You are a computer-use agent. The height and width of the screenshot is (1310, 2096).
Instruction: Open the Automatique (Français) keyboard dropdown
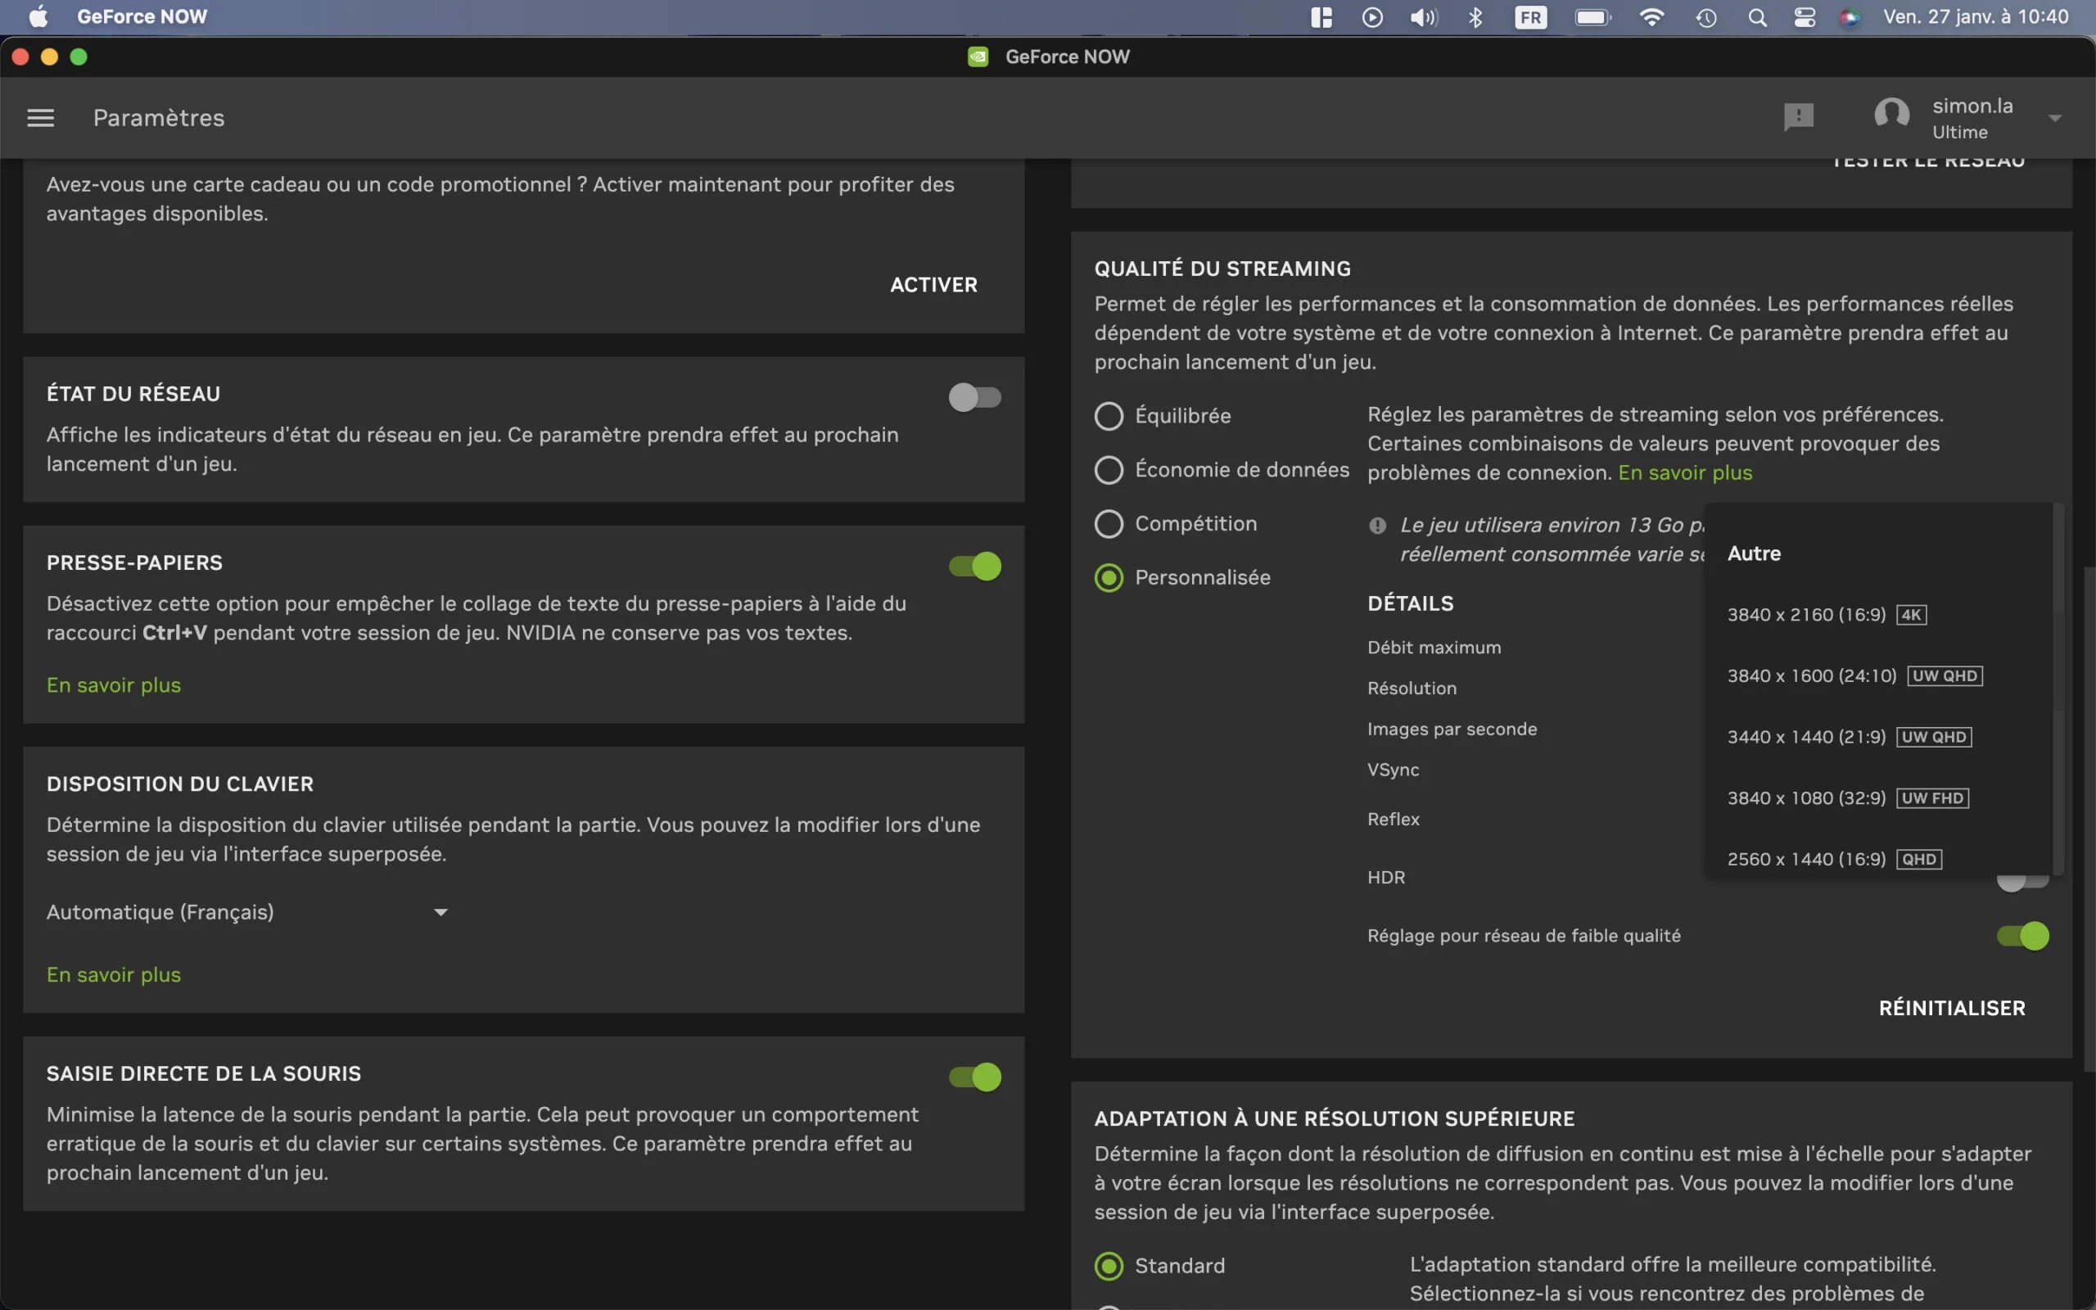246,911
